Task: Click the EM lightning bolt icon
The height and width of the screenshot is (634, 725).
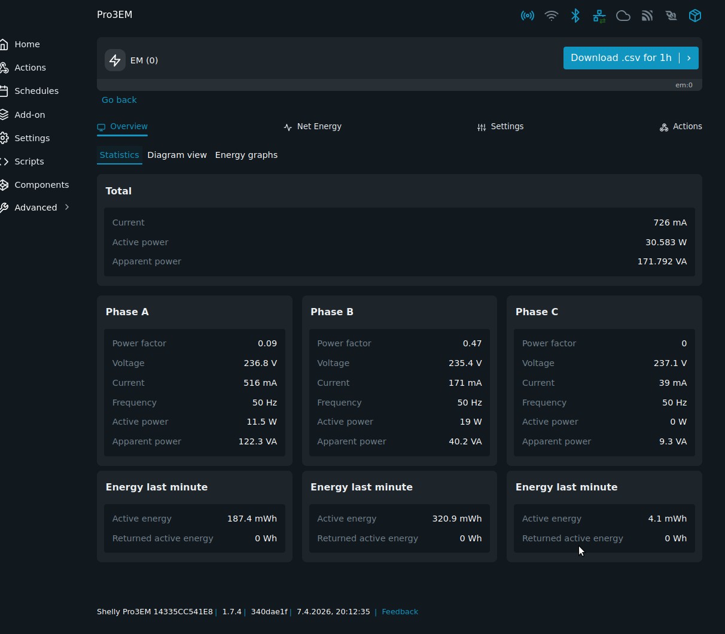Action: (115, 60)
